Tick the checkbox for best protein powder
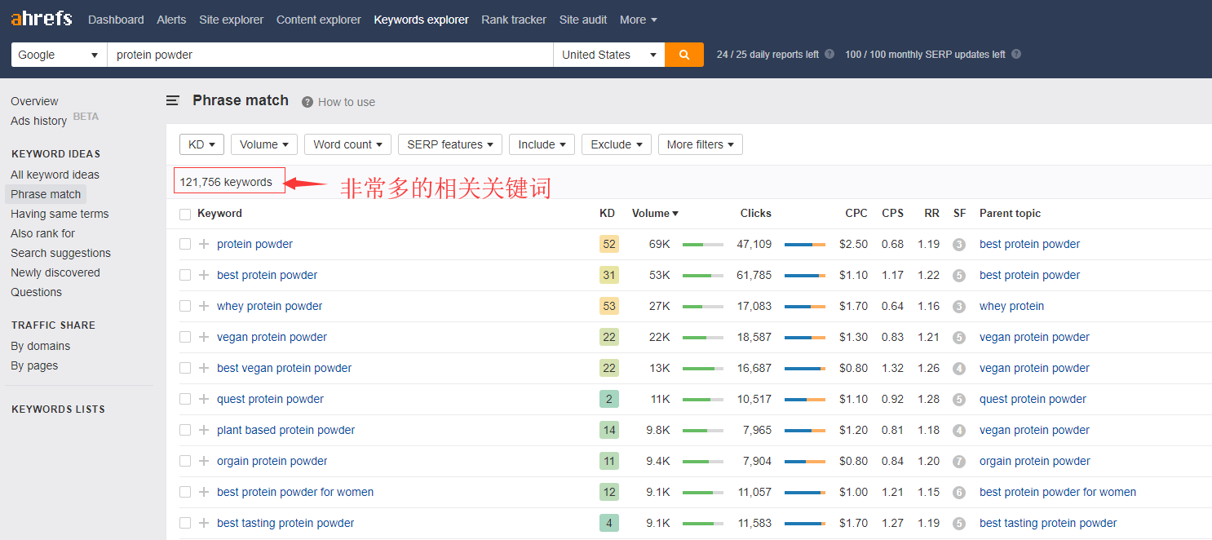This screenshot has height=540, width=1212. point(185,275)
